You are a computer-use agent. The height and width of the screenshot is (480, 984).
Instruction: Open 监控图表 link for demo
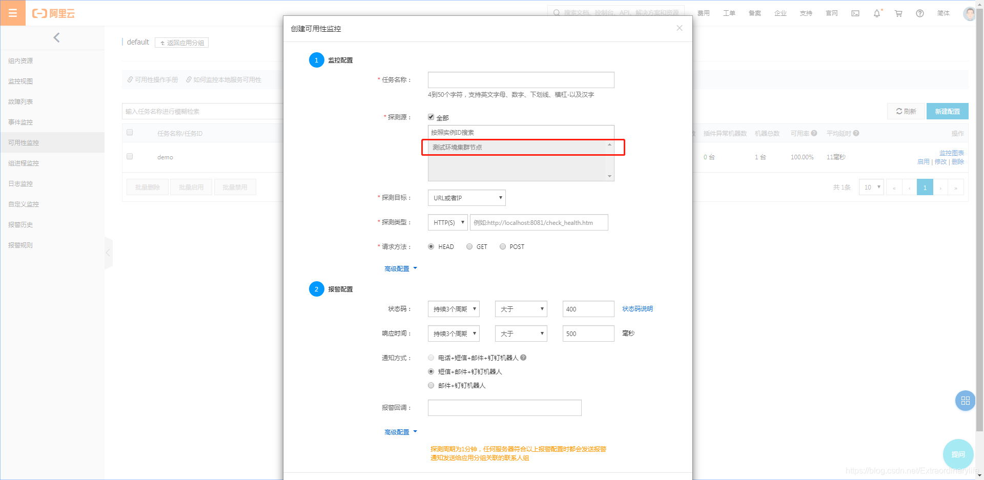click(x=952, y=153)
